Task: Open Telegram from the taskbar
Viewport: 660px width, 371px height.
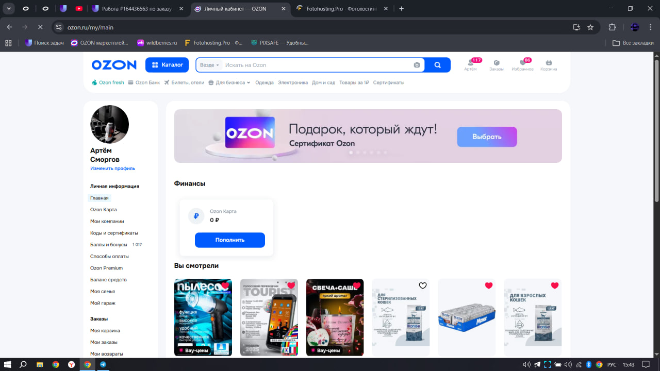Action: click(103, 364)
